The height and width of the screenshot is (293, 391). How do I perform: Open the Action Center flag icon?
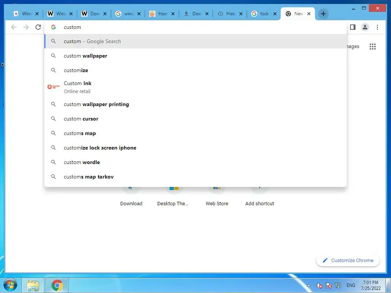point(329,285)
